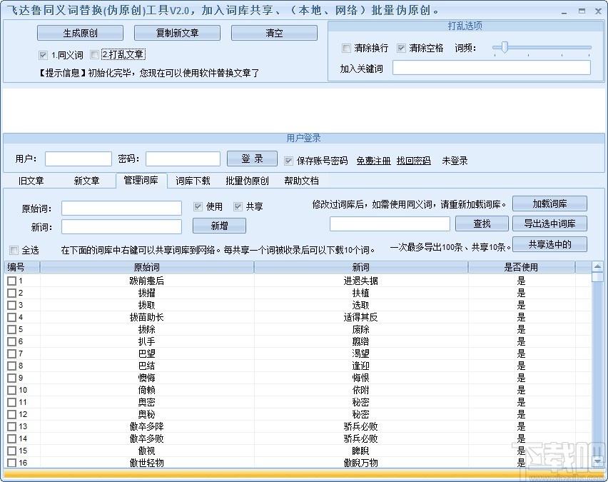Click the search field beside 查找
Viewport: 608px width, 482px height.
(390, 224)
